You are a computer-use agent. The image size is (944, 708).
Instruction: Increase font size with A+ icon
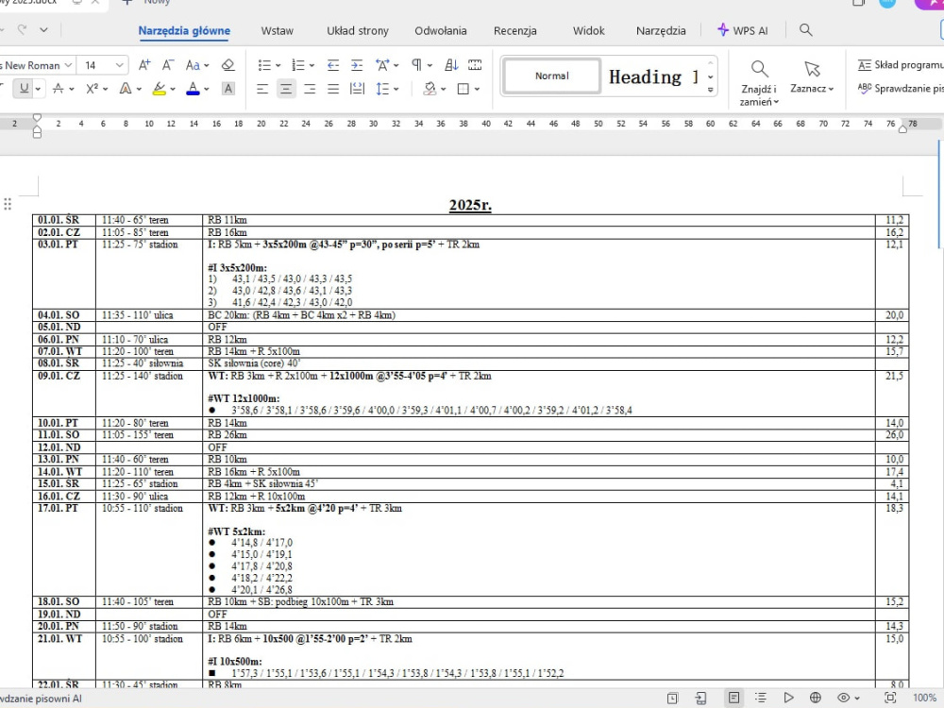pyautogui.click(x=144, y=65)
